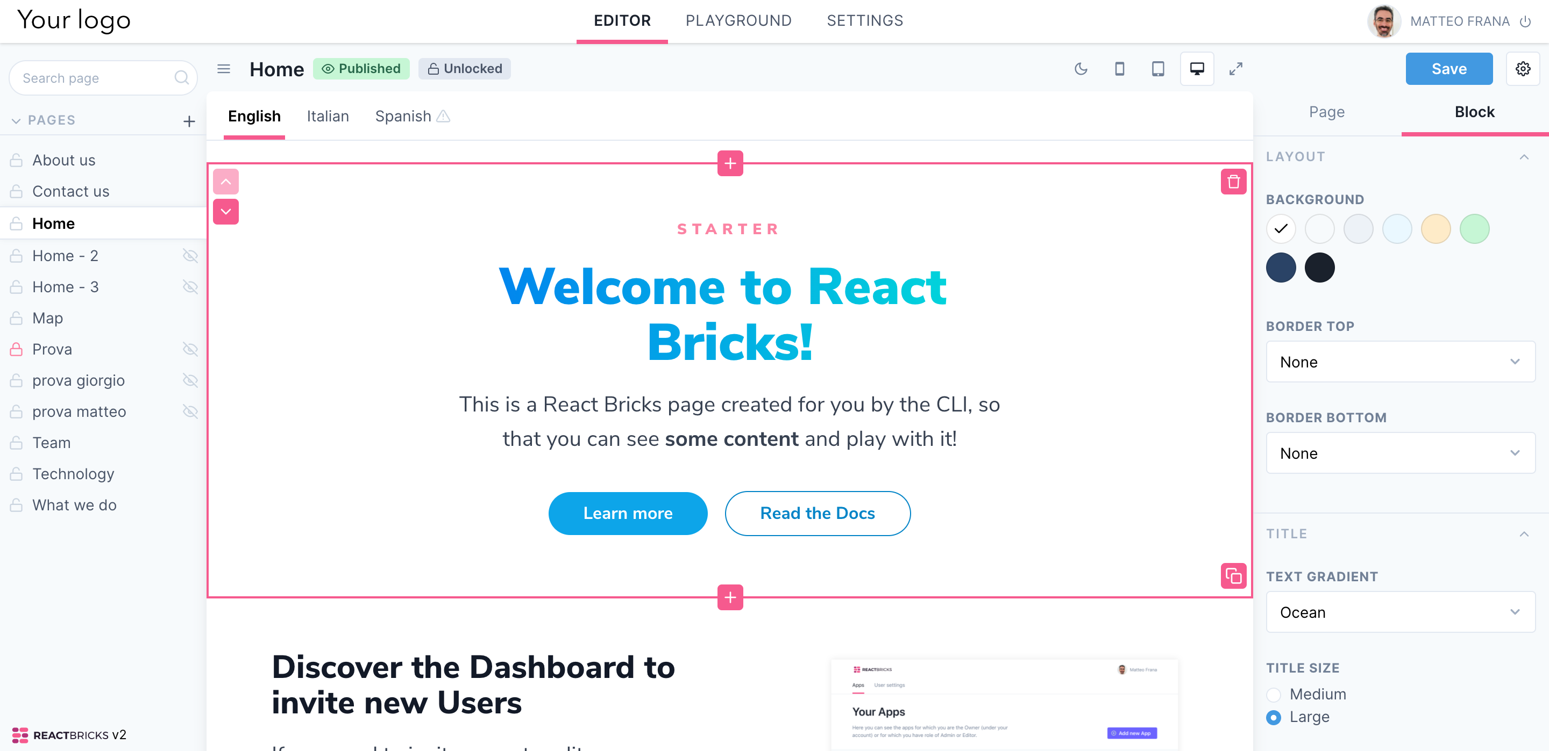The height and width of the screenshot is (751, 1549).
Task: Switch to tablet preview mode
Action: (x=1157, y=68)
